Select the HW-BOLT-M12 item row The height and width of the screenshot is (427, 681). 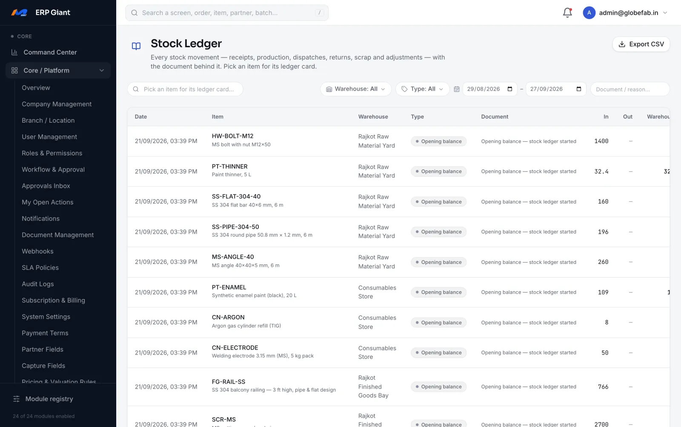(x=398, y=141)
